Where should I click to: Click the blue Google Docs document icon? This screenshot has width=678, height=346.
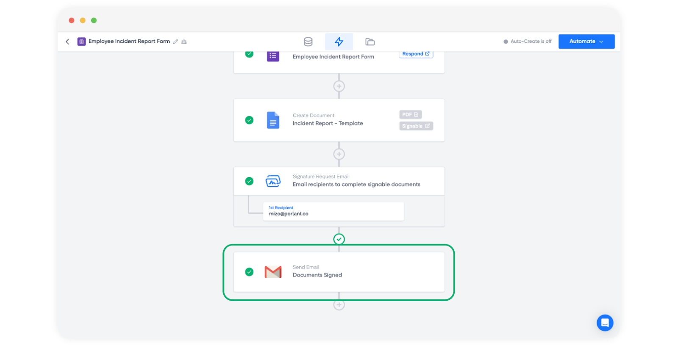pyautogui.click(x=273, y=120)
